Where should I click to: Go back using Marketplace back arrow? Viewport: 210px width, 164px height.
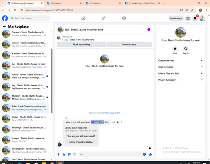click(x=4, y=26)
